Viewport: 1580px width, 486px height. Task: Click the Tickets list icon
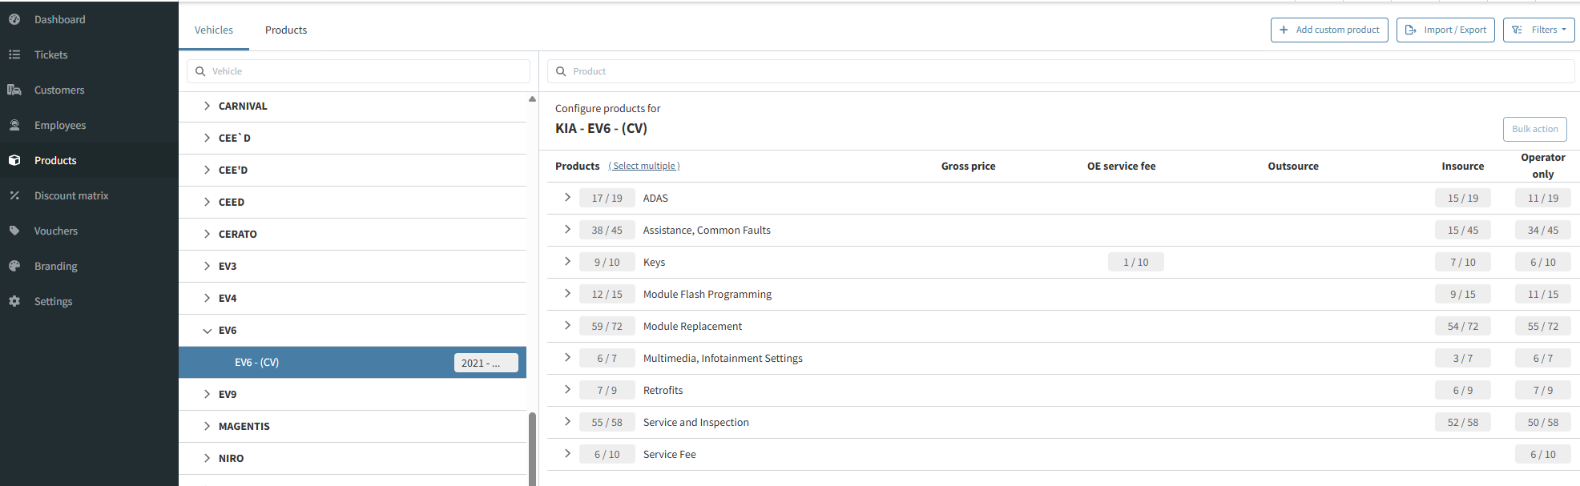click(x=14, y=54)
